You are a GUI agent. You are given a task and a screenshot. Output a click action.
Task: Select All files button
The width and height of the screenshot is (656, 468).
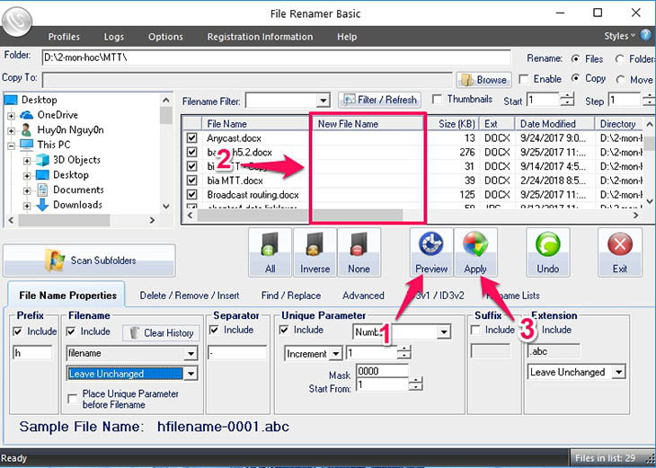tap(270, 252)
